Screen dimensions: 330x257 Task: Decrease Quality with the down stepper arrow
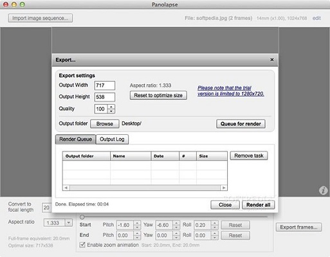[x=111, y=111]
